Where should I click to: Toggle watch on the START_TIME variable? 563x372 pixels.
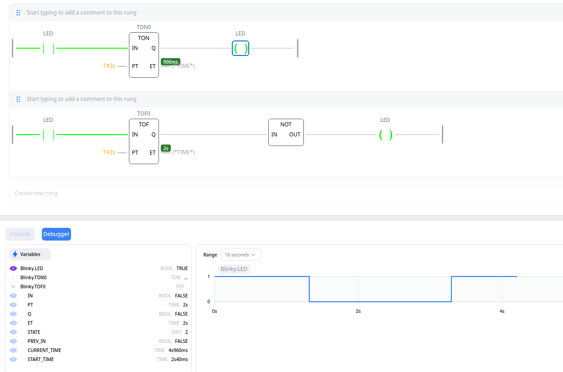(13, 360)
